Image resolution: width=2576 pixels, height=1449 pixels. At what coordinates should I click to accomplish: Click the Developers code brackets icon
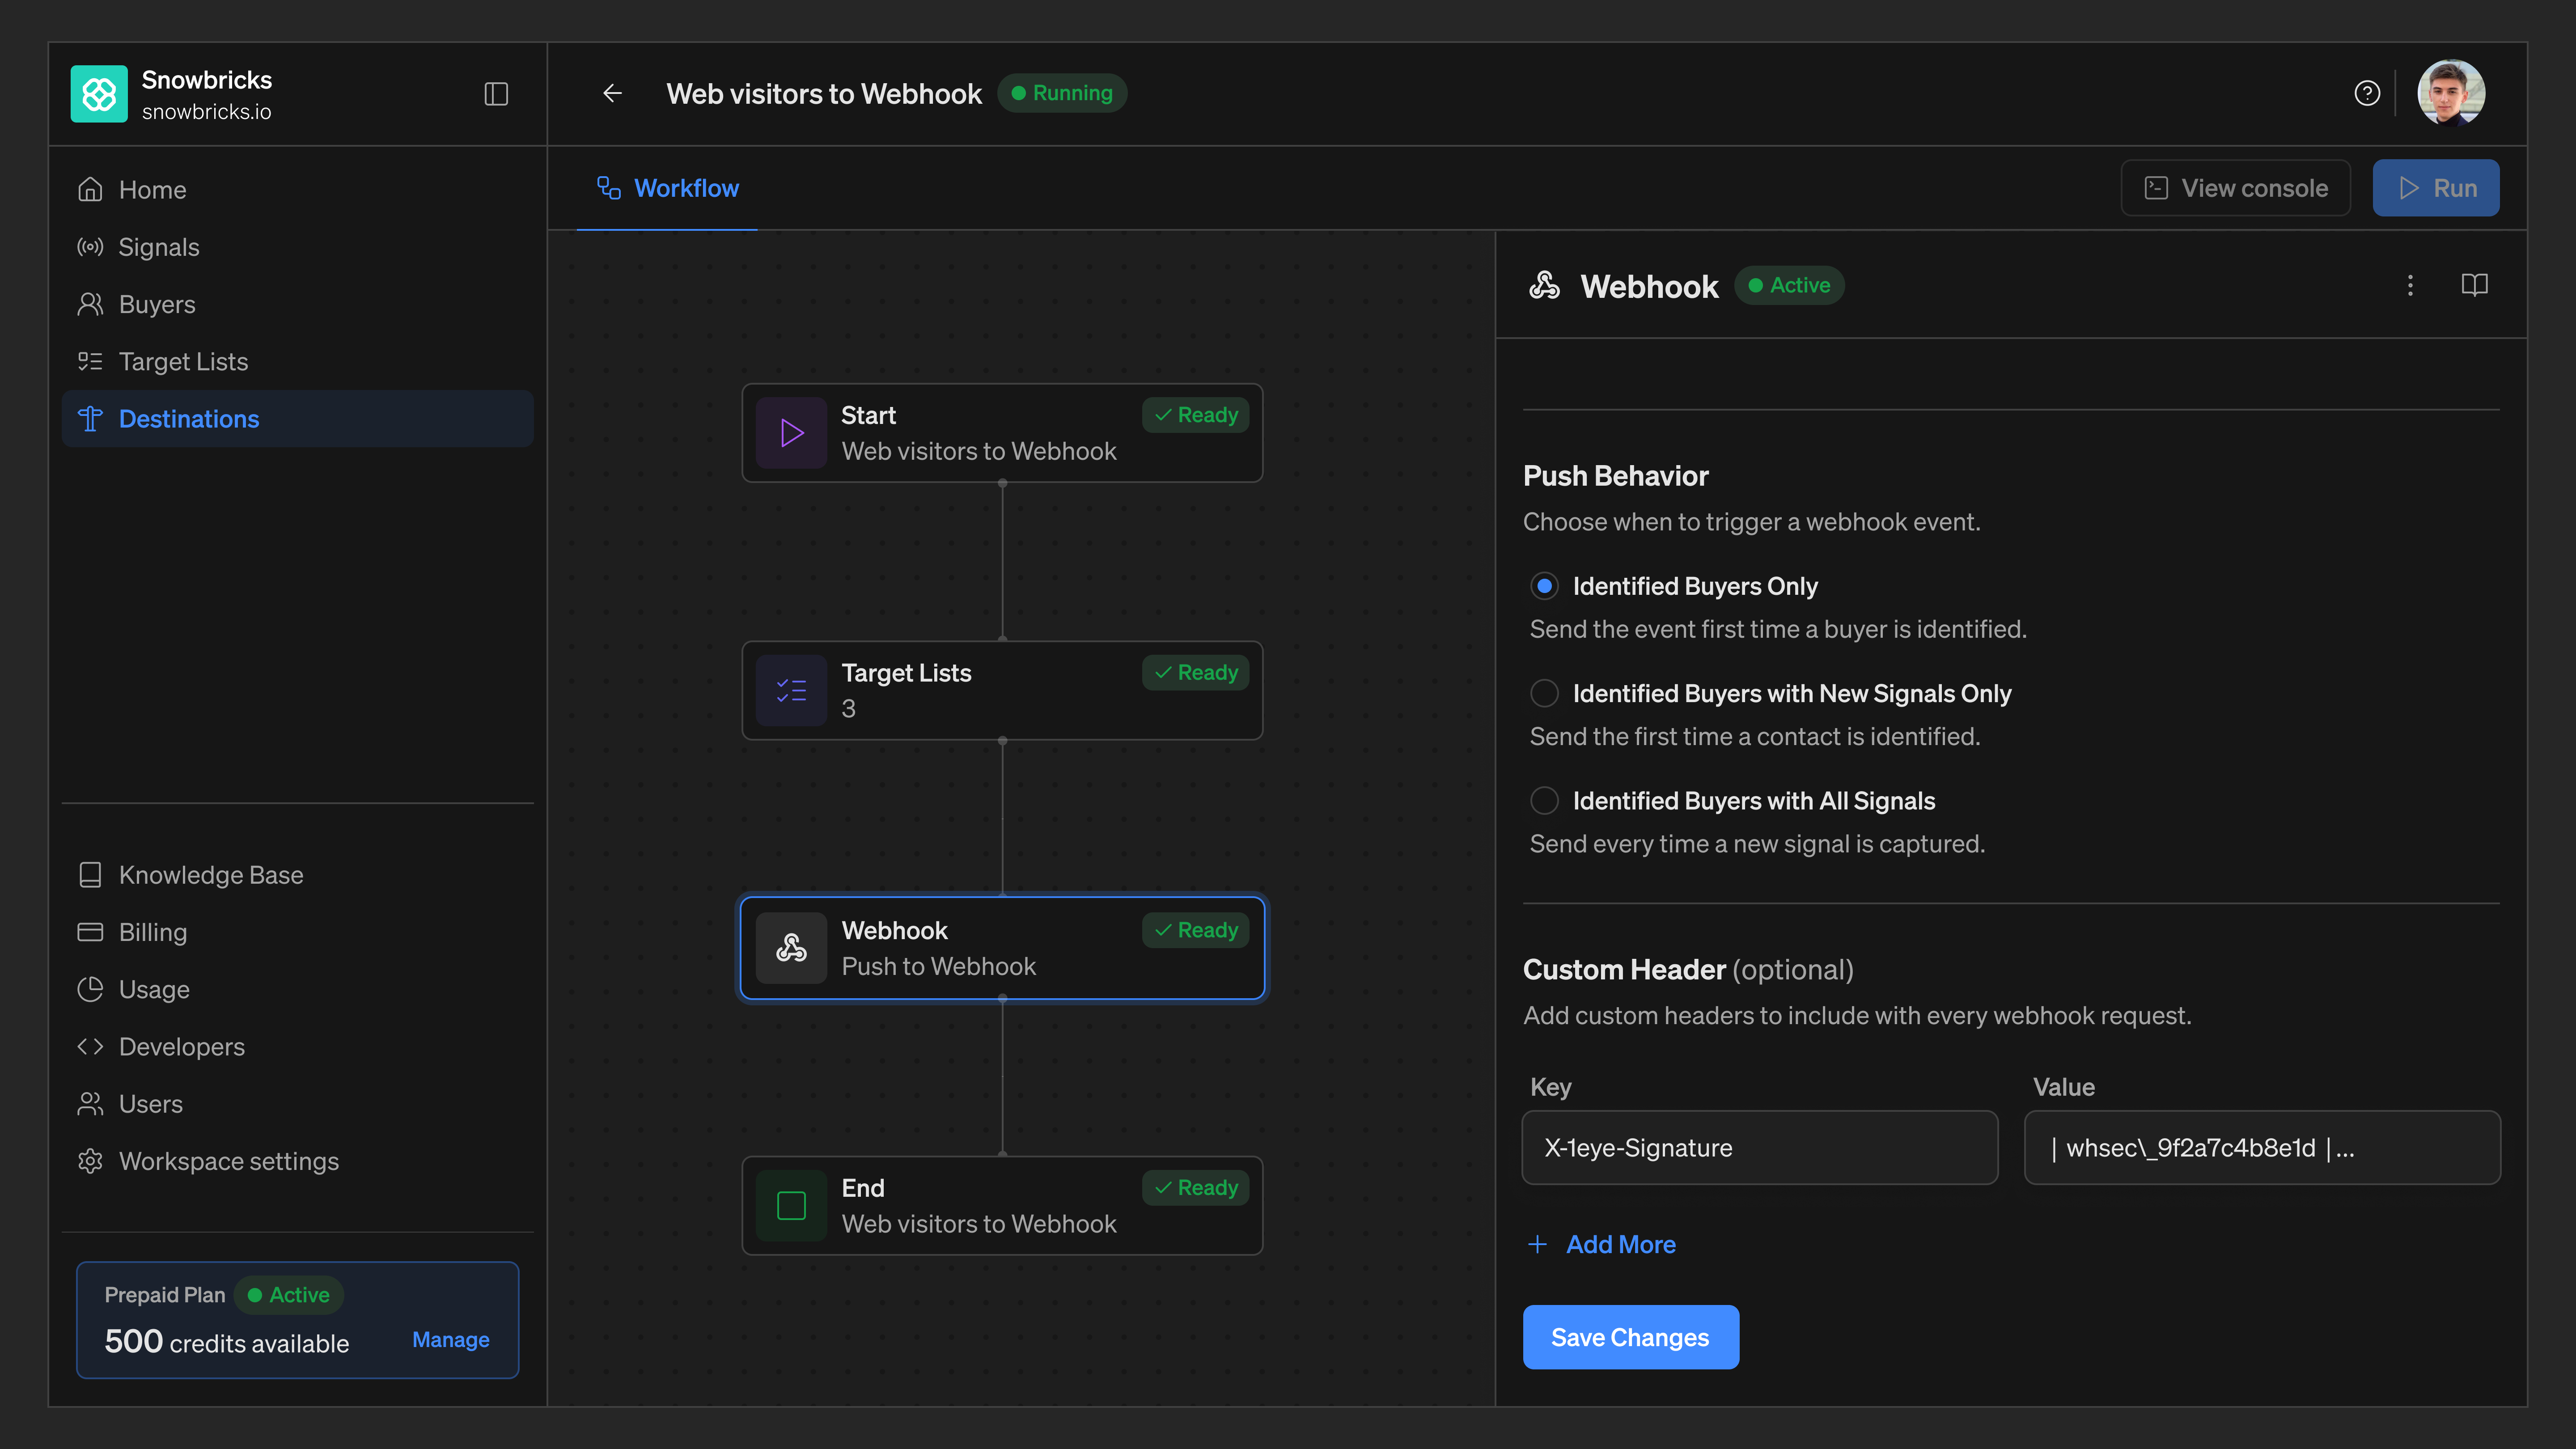click(90, 1046)
